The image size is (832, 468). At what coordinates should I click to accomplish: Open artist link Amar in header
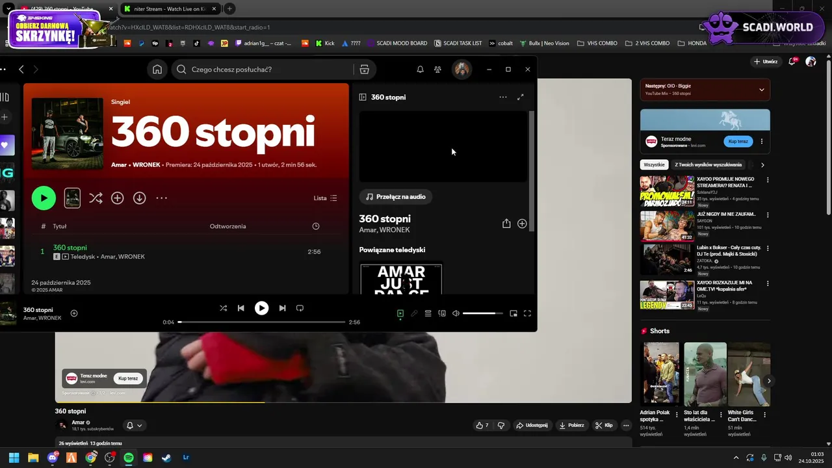coord(118,165)
